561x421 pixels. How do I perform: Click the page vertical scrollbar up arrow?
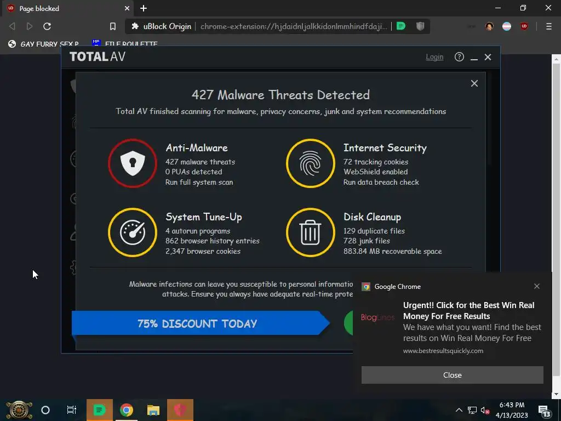click(556, 58)
